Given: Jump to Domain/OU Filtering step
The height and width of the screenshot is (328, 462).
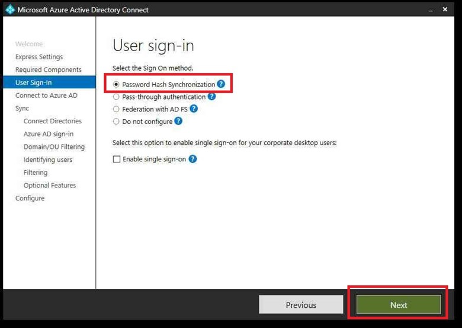Looking at the screenshot, I should tap(54, 147).
